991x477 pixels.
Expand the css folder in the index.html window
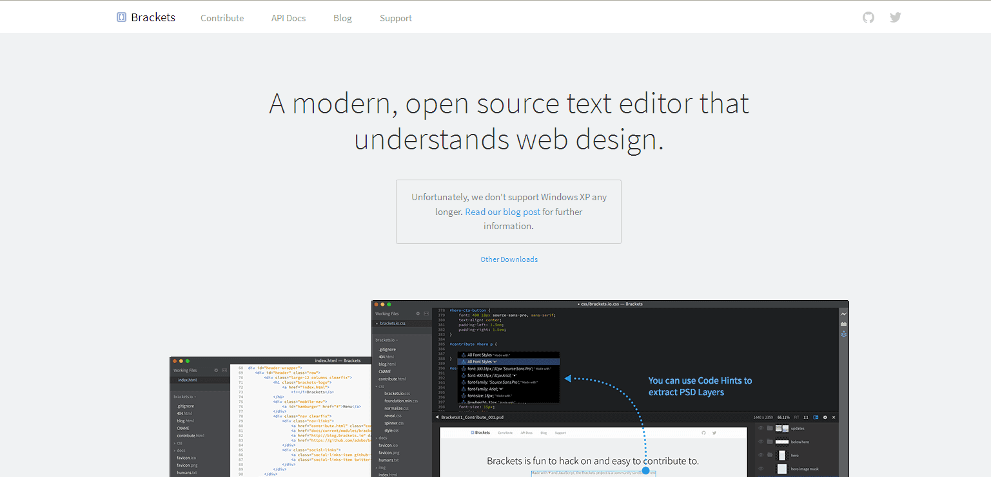click(x=178, y=443)
